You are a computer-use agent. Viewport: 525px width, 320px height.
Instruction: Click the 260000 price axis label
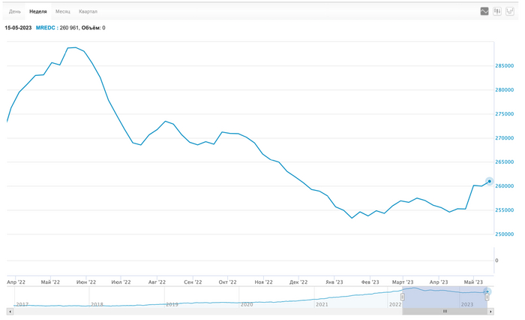[x=504, y=186]
